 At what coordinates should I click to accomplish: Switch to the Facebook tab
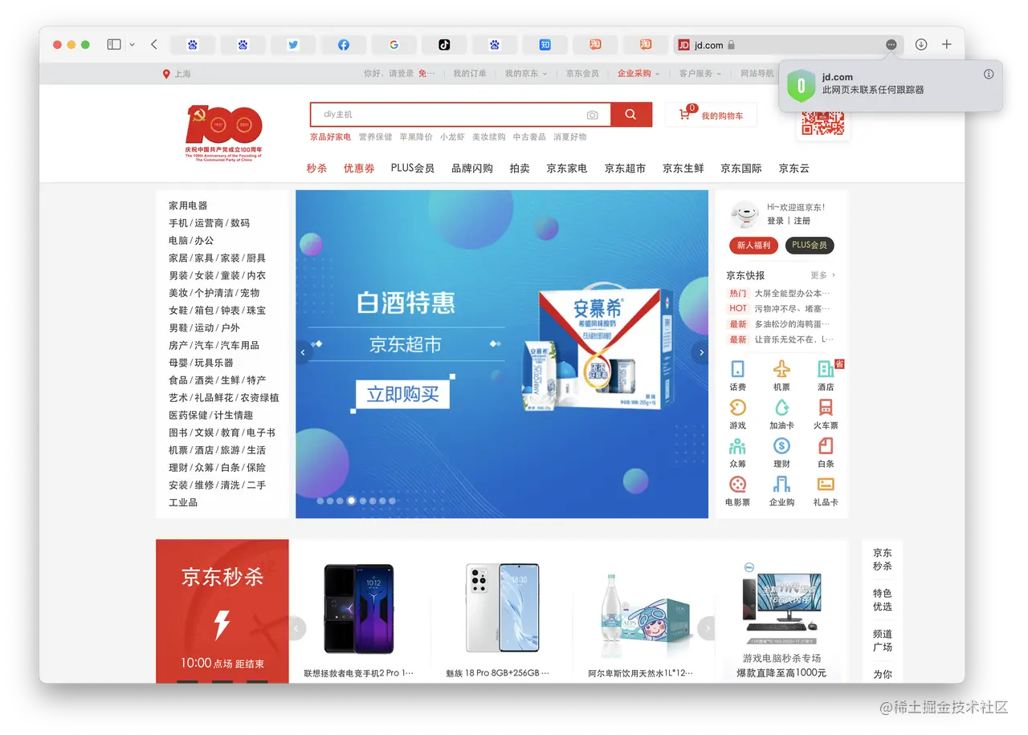coord(344,45)
